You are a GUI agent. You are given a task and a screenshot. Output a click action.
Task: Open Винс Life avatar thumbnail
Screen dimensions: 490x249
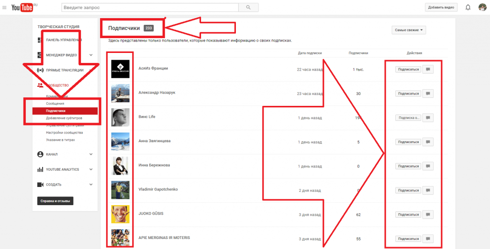coord(120,117)
